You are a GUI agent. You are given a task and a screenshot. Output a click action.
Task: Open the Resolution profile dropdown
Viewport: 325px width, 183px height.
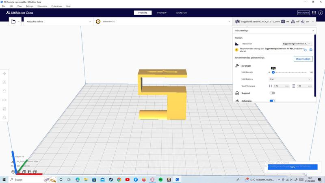[x=297, y=44]
